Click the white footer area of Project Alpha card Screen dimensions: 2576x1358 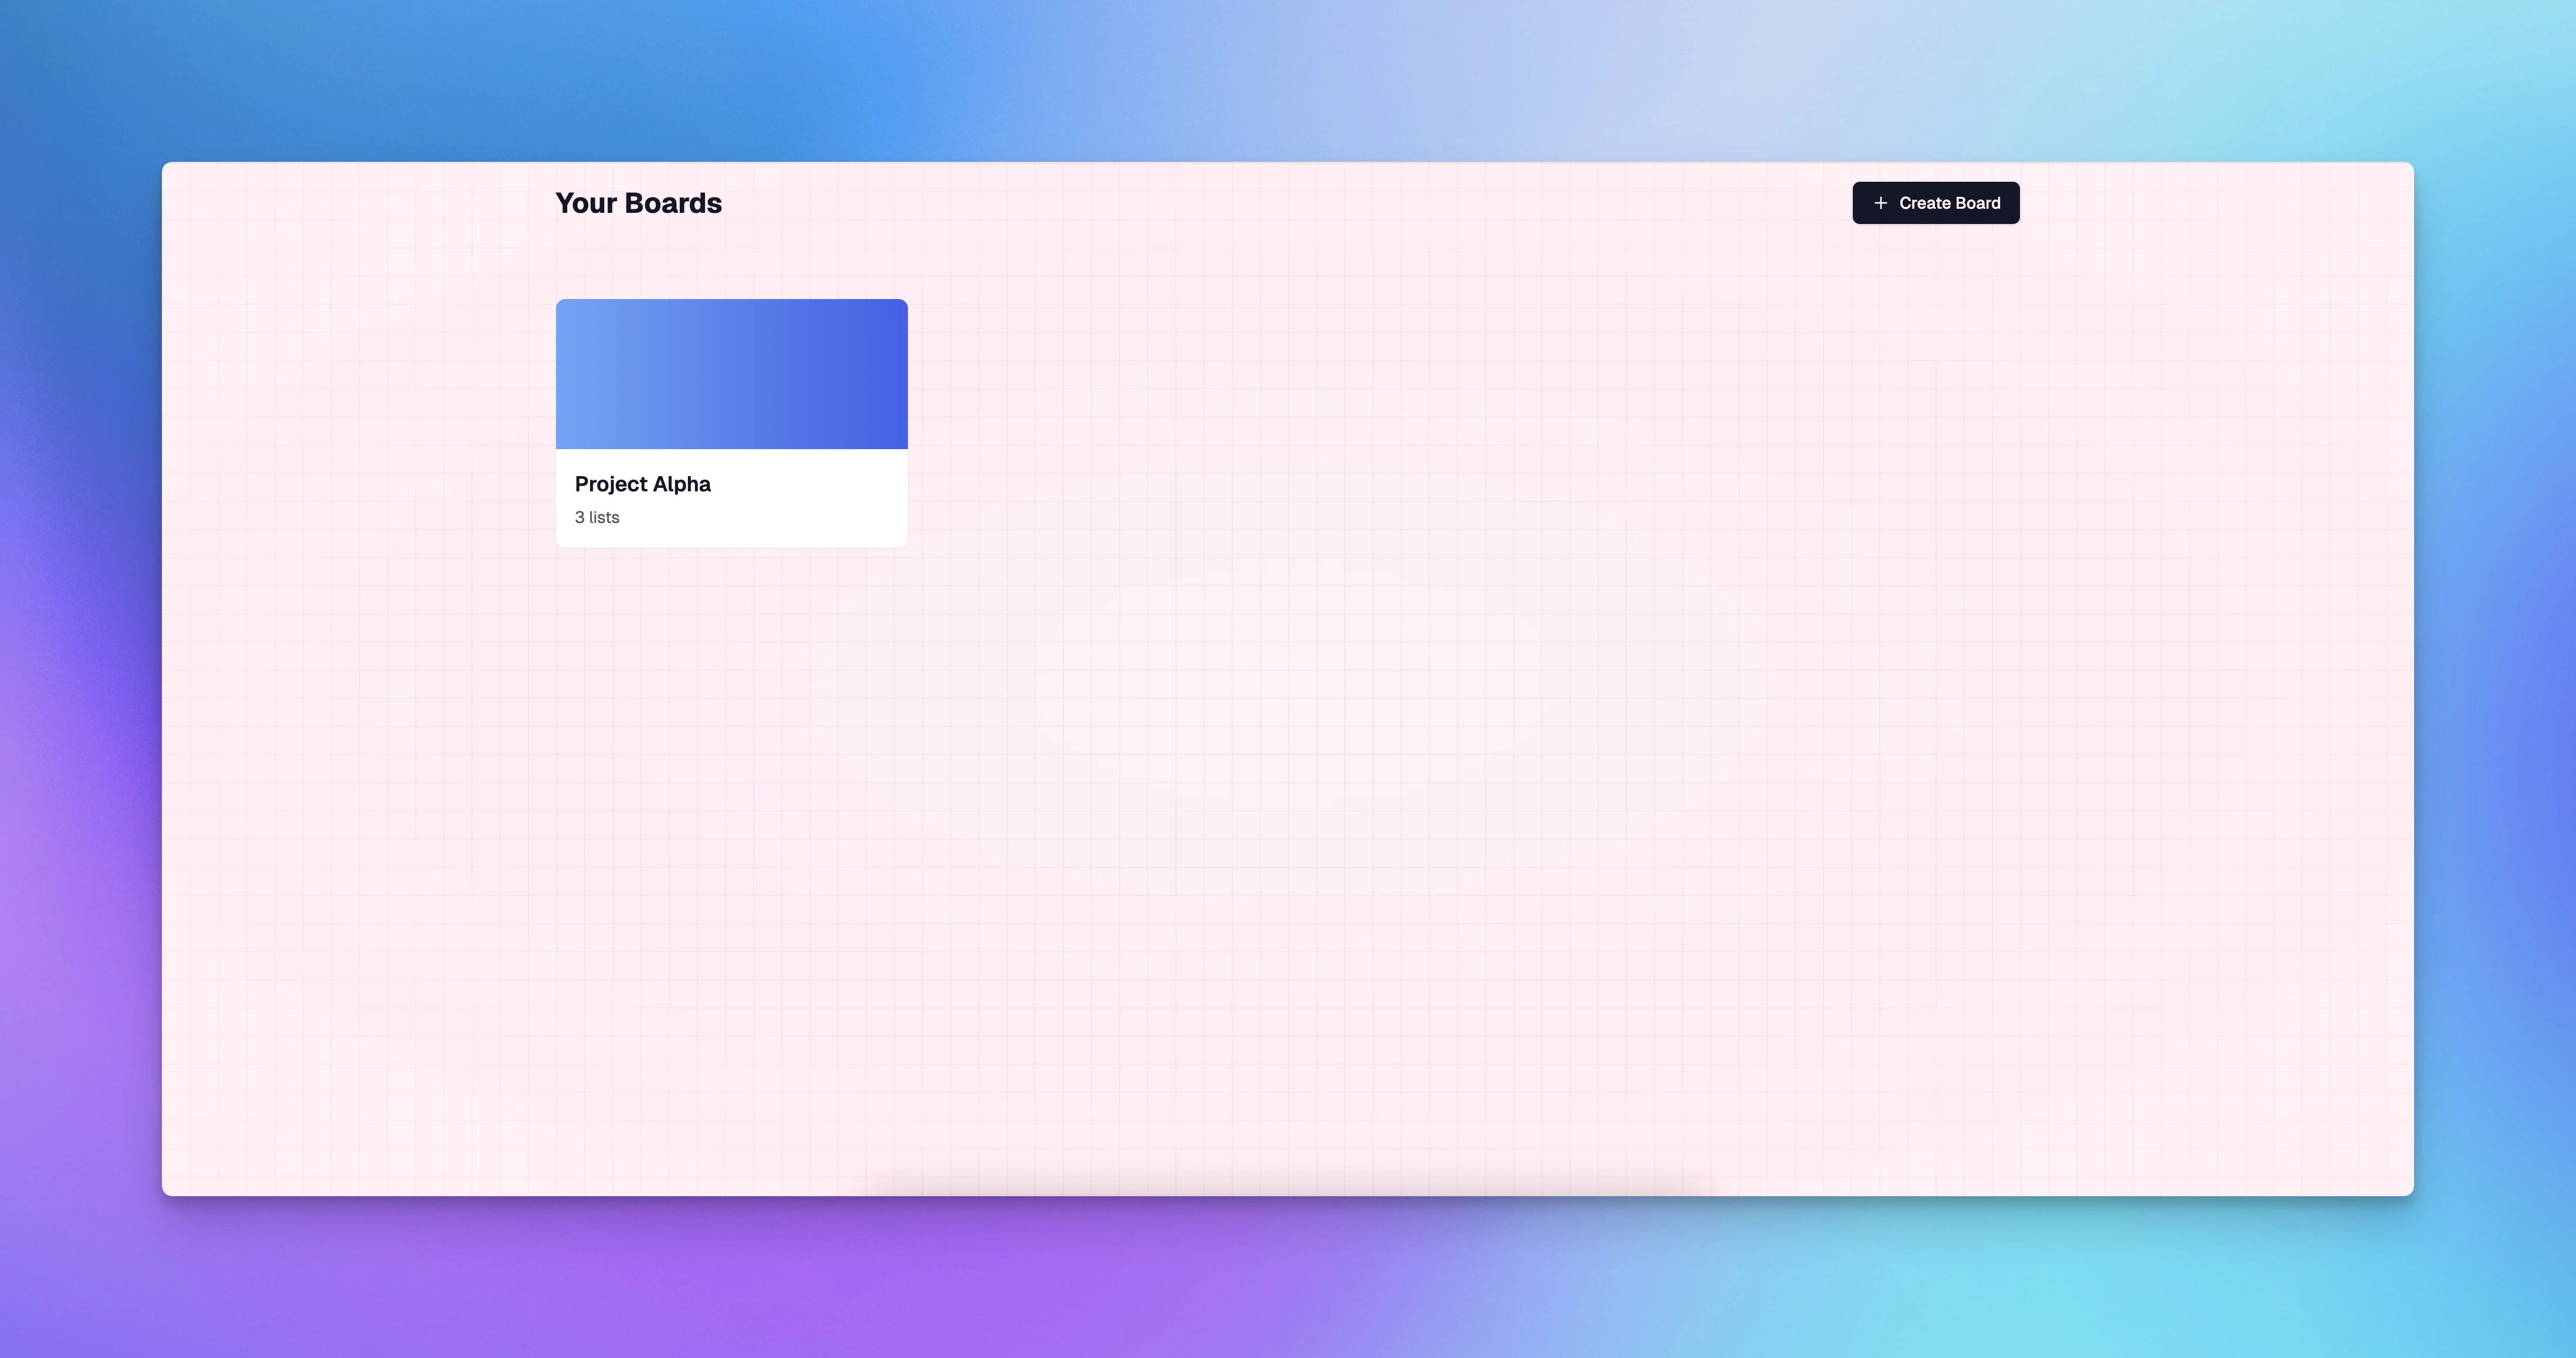[x=800, y=500]
